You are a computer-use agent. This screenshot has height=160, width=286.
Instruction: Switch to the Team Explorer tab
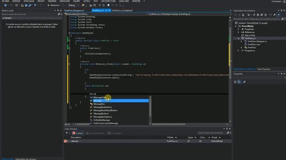[264, 69]
